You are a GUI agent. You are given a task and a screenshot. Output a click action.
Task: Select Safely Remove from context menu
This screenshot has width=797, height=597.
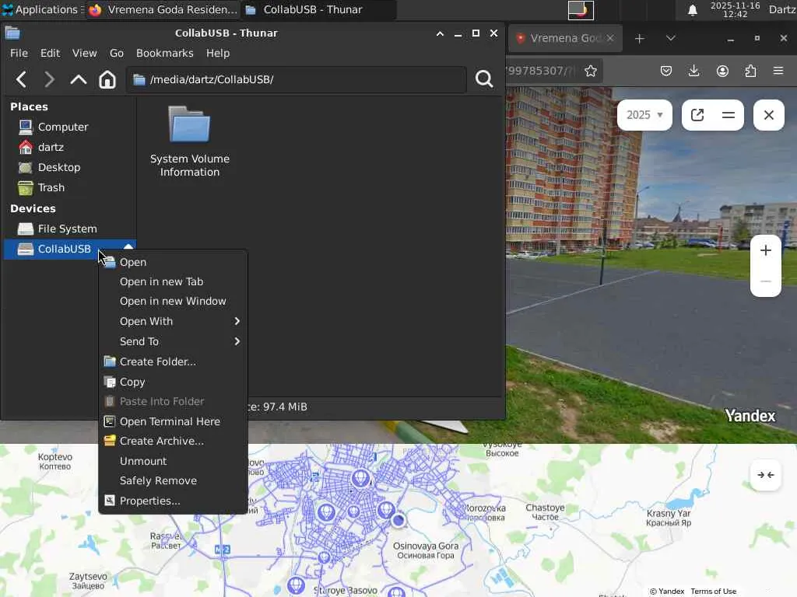tap(158, 480)
